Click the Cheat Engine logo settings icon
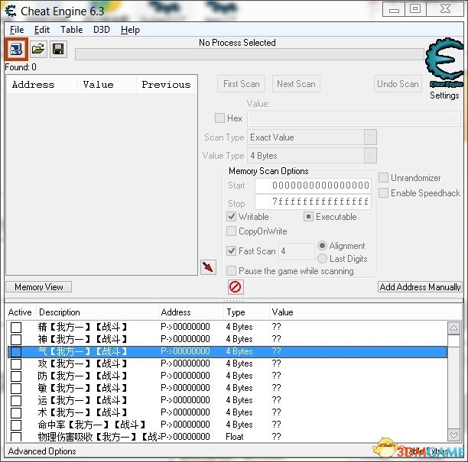468x462 pixels. pyautogui.click(x=446, y=63)
